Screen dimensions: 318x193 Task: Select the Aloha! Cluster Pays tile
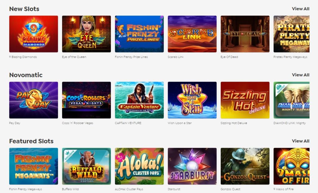139,166
